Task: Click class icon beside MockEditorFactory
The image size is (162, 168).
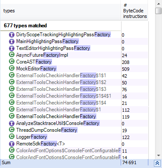Action: (x=12, y=68)
